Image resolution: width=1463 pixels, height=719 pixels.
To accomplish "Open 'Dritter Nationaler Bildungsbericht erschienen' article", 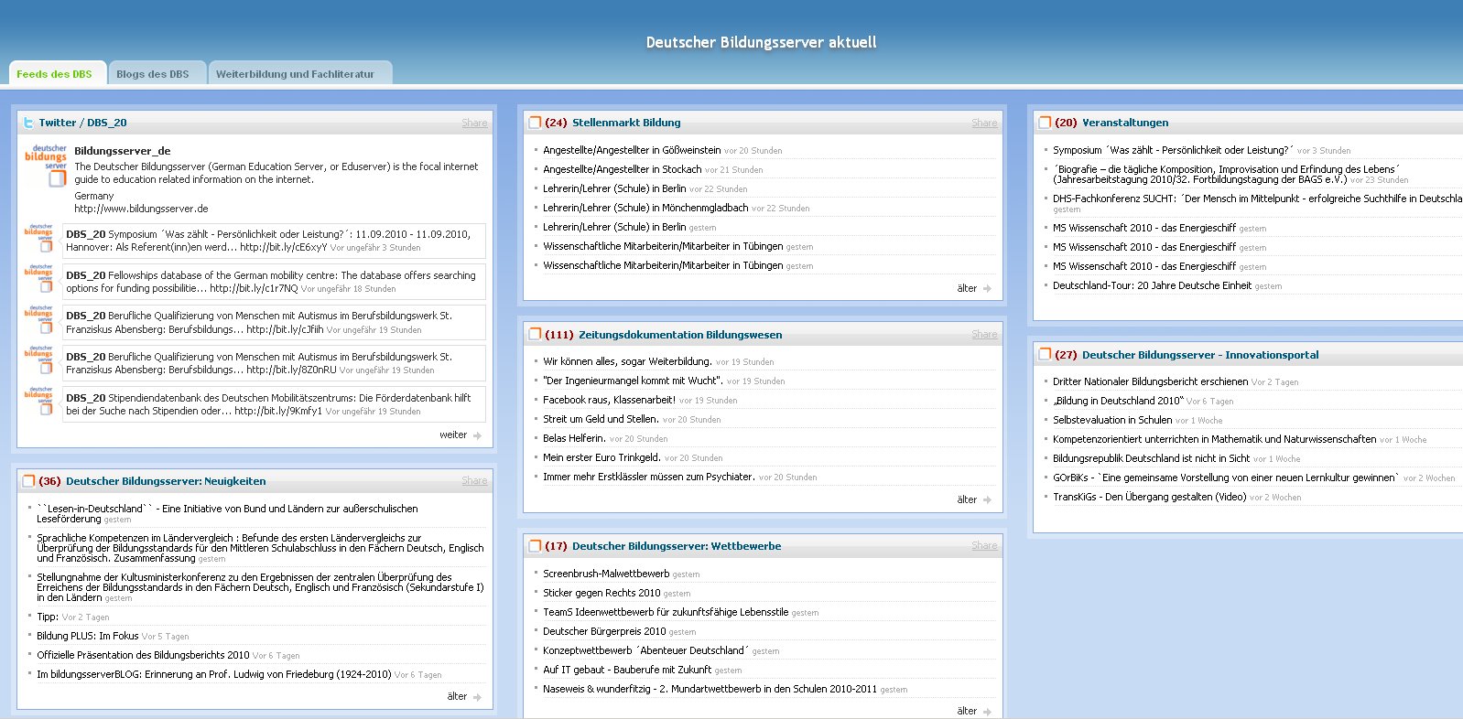I will click(x=1150, y=381).
